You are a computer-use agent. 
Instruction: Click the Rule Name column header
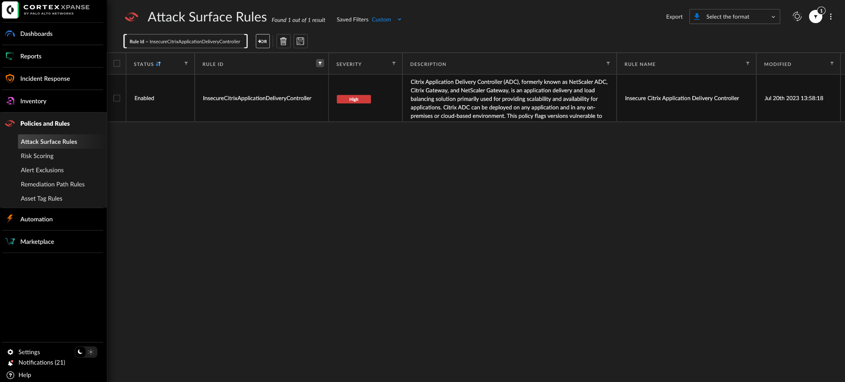point(640,64)
